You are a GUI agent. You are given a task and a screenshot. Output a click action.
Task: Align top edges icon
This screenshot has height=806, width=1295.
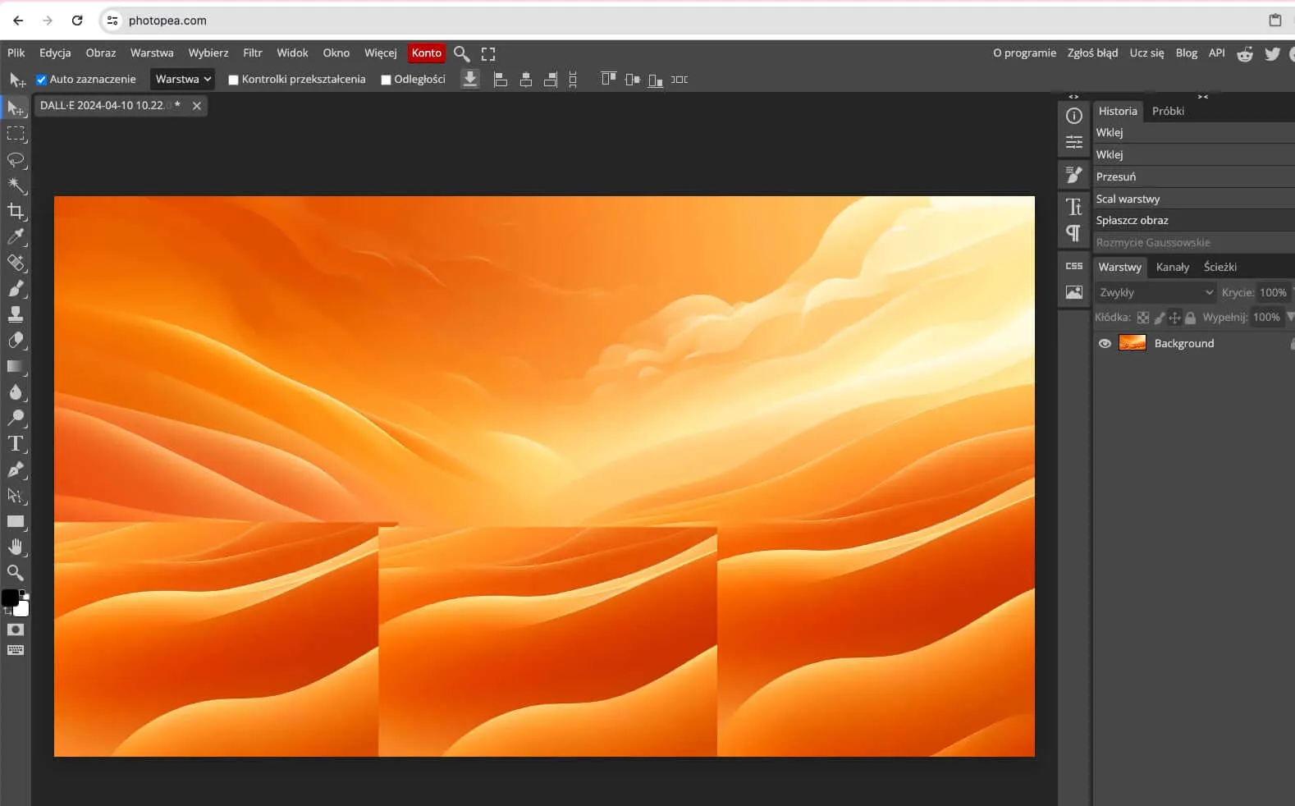pos(608,79)
